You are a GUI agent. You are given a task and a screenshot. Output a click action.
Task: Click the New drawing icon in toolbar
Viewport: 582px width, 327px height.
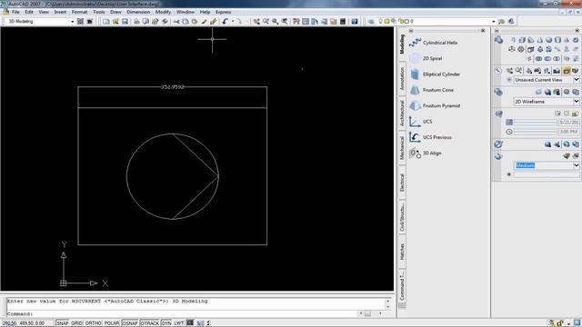(106, 22)
